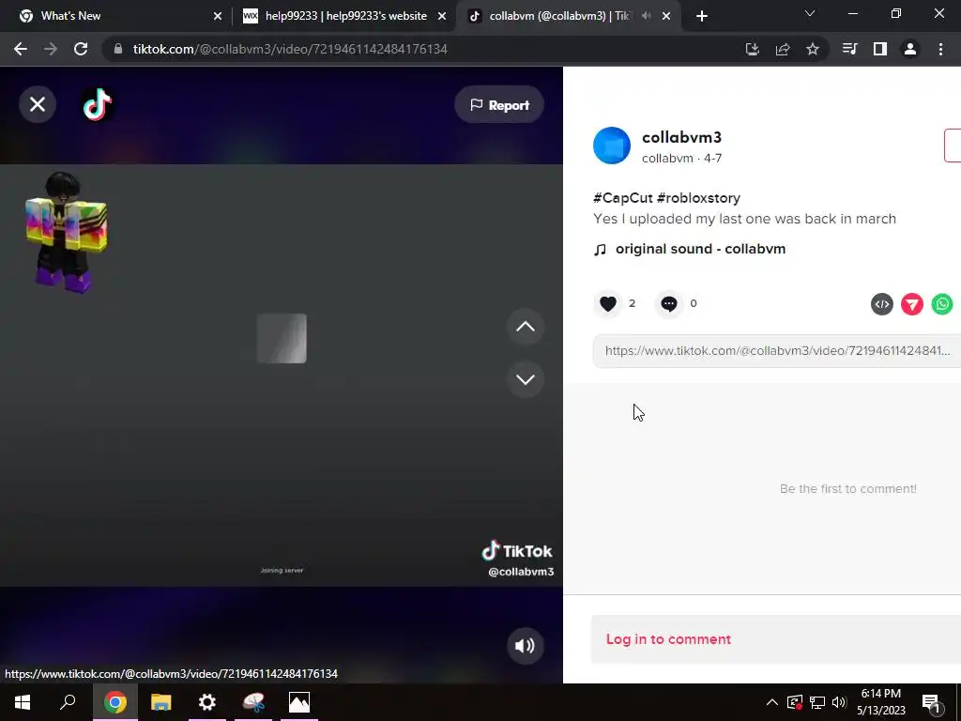The width and height of the screenshot is (961, 721).
Task: Open the Photos app from the taskbar
Action: pos(299,702)
